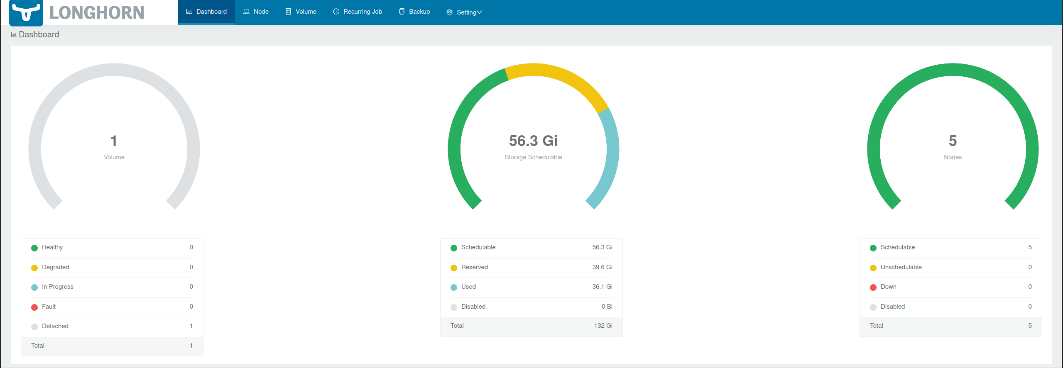1063x368 pixels.
Task: Click the Longhorn bull logo icon
Action: tap(26, 12)
